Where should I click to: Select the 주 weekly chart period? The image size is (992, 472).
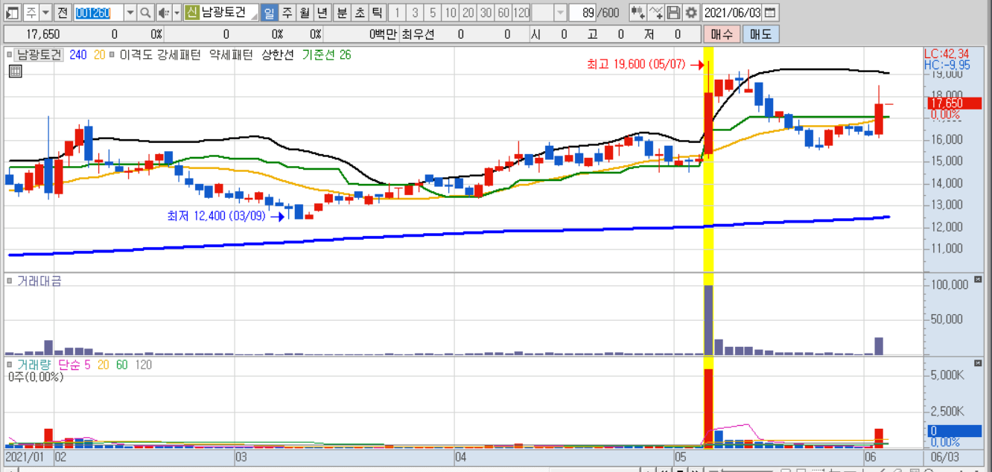tap(287, 13)
